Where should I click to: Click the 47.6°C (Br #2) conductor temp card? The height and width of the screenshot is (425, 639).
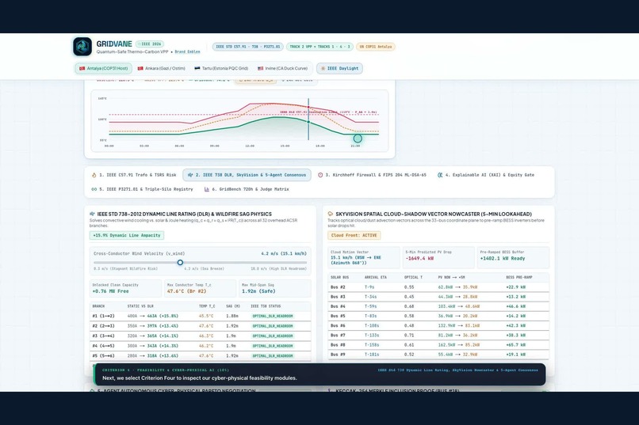pyautogui.click(x=200, y=288)
